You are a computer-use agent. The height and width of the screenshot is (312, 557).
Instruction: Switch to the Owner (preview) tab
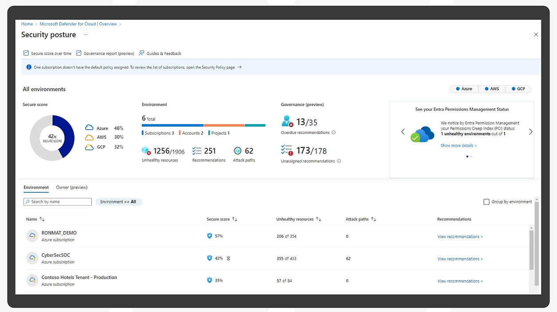pyautogui.click(x=72, y=188)
